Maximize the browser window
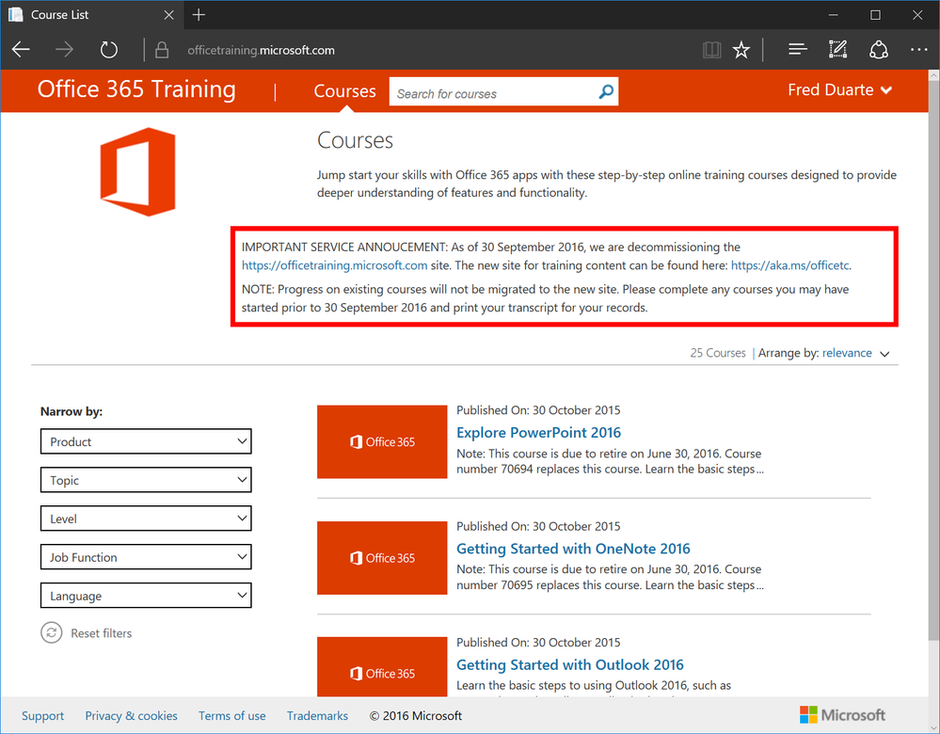Image resolution: width=940 pixels, height=734 pixels. click(x=875, y=15)
